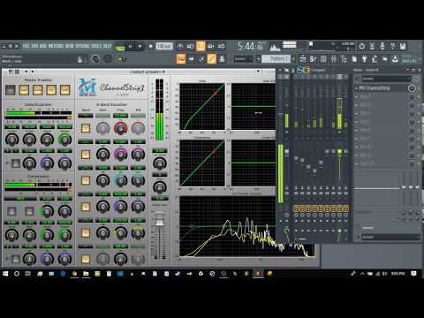Open the Mixer from toolbar icon
424x318 pixels.
click(x=334, y=59)
